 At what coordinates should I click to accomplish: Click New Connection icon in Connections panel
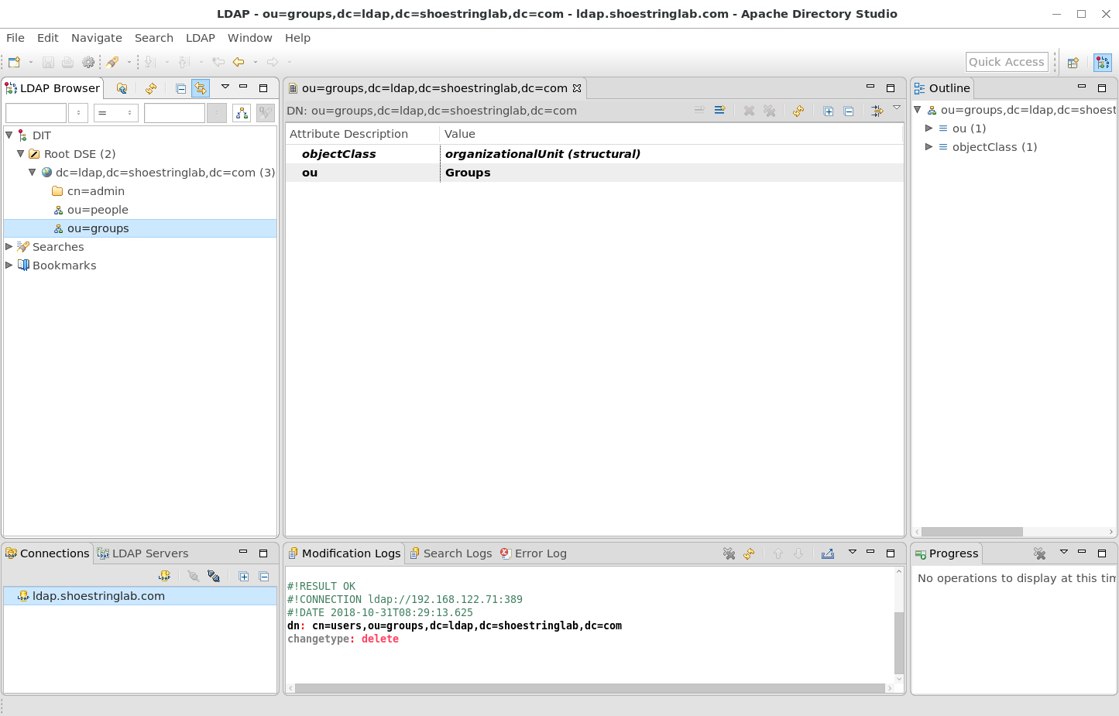[164, 576]
